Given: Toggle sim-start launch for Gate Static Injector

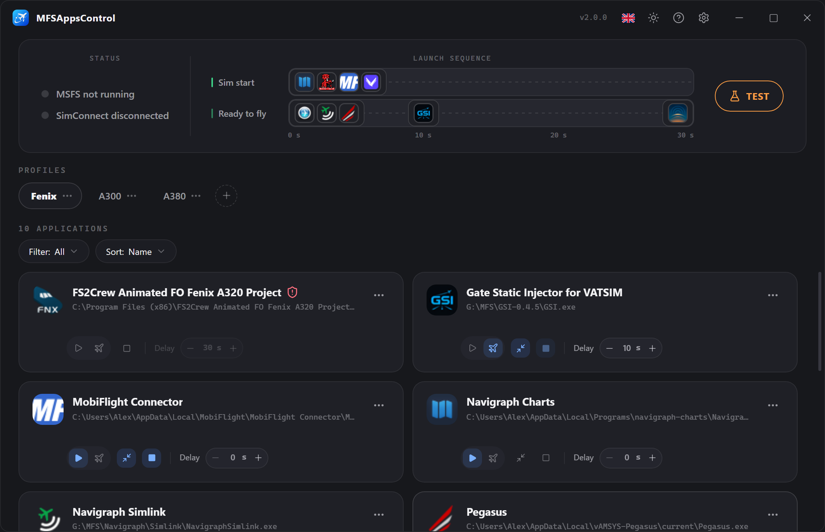Looking at the screenshot, I should (x=472, y=348).
